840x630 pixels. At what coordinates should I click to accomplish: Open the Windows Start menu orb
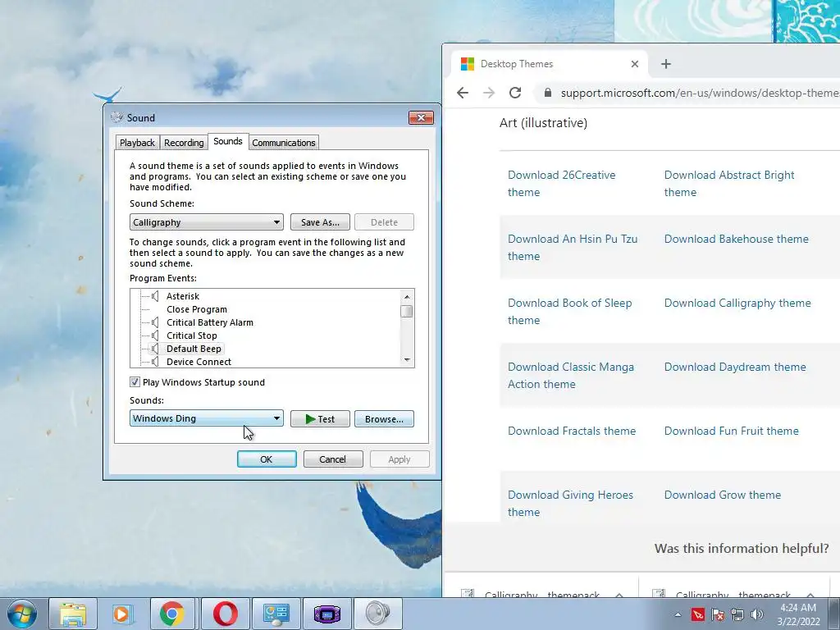(22, 614)
